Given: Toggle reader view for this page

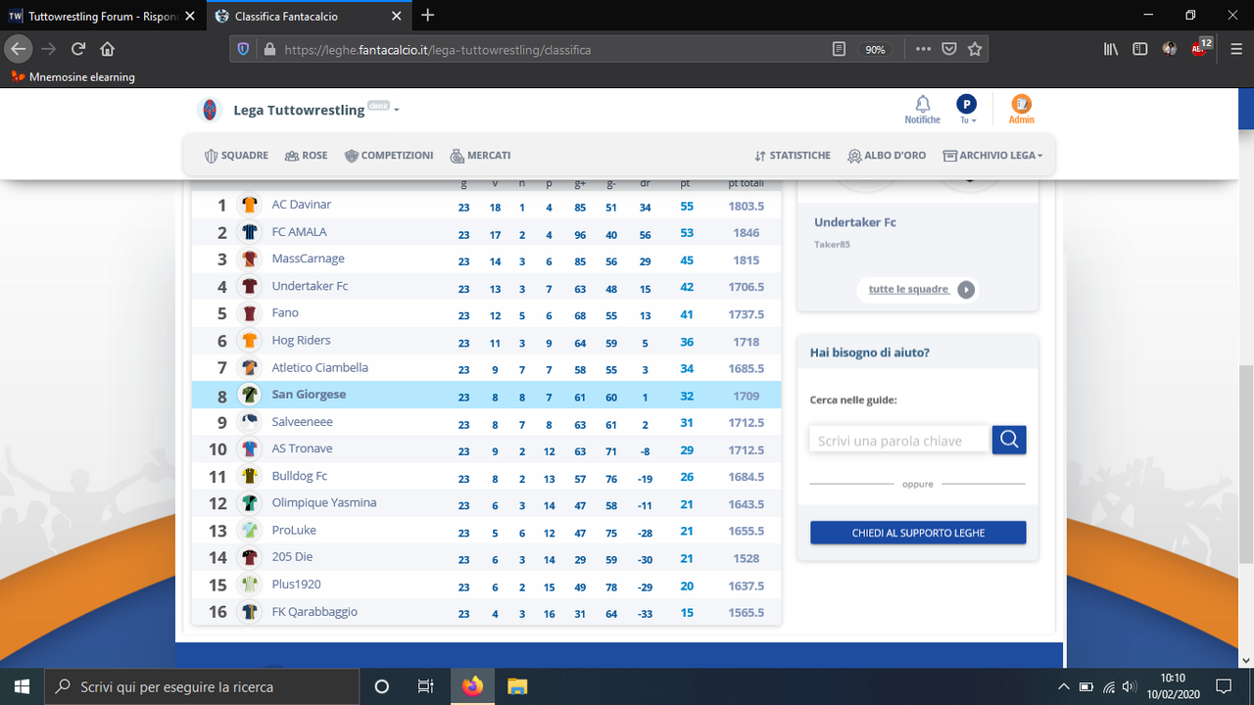Looking at the screenshot, I should (840, 47).
